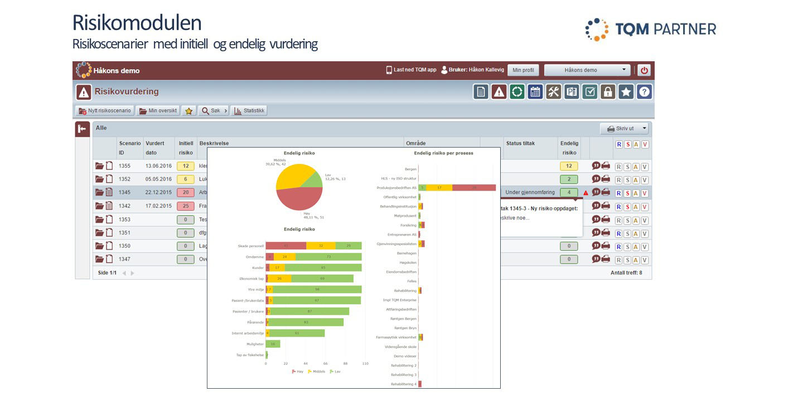This screenshot has width=803, height=401.
Task: Expand the Skriv ut dropdown arrow
Action: pos(645,129)
